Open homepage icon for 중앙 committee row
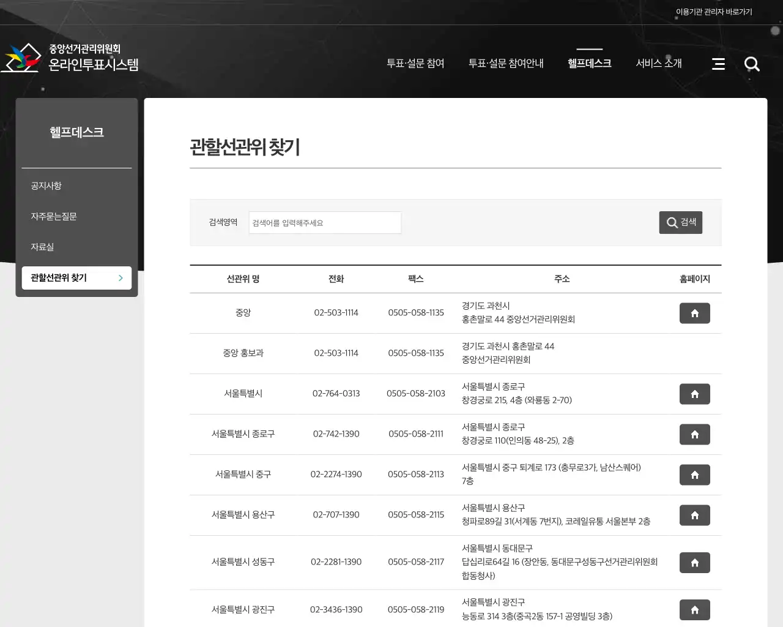Image resolution: width=783 pixels, height=627 pixels. click(x=694, y=313)
